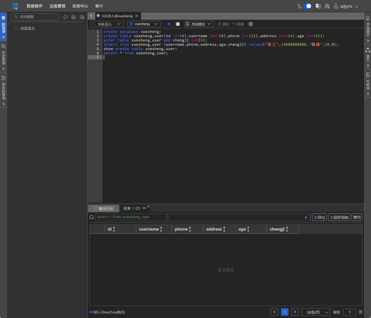Open the 50条/页 page size dropdown

[x=316, y=312]
